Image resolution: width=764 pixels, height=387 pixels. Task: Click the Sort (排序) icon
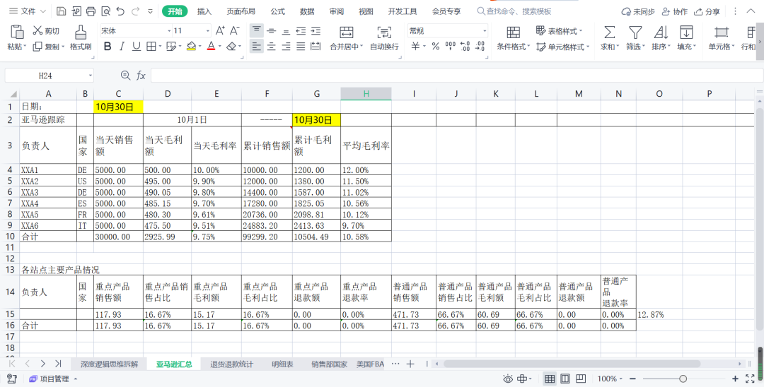tap(661, 32)
